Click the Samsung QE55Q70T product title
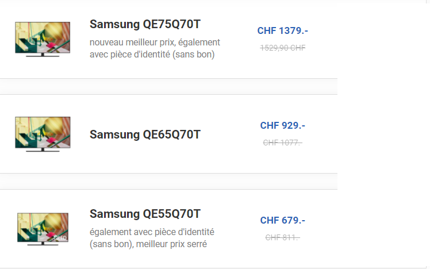Screen dimensions: 430x269 pyautogui.click(x=145, y=214)
